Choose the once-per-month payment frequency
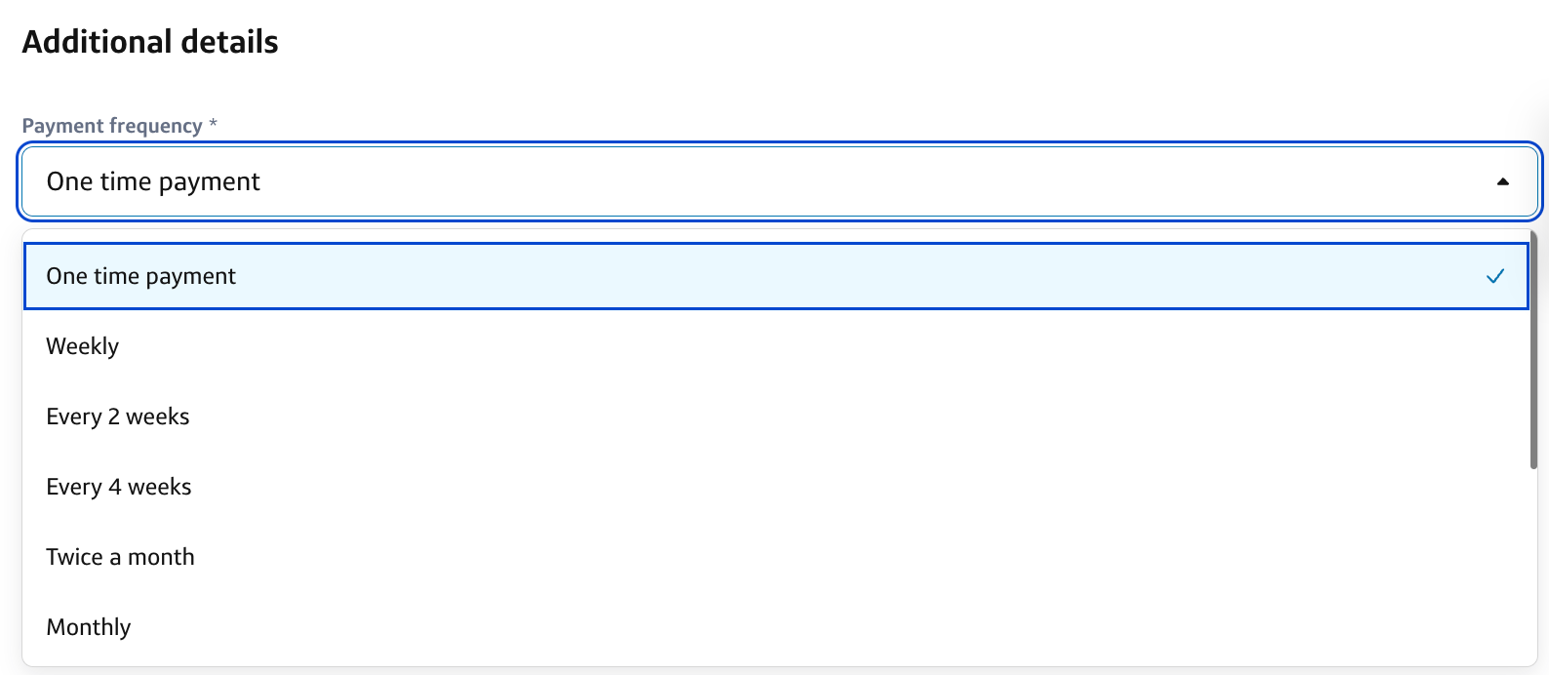The width and height of the screenshot is (1549, 675). tap(89, 628)
